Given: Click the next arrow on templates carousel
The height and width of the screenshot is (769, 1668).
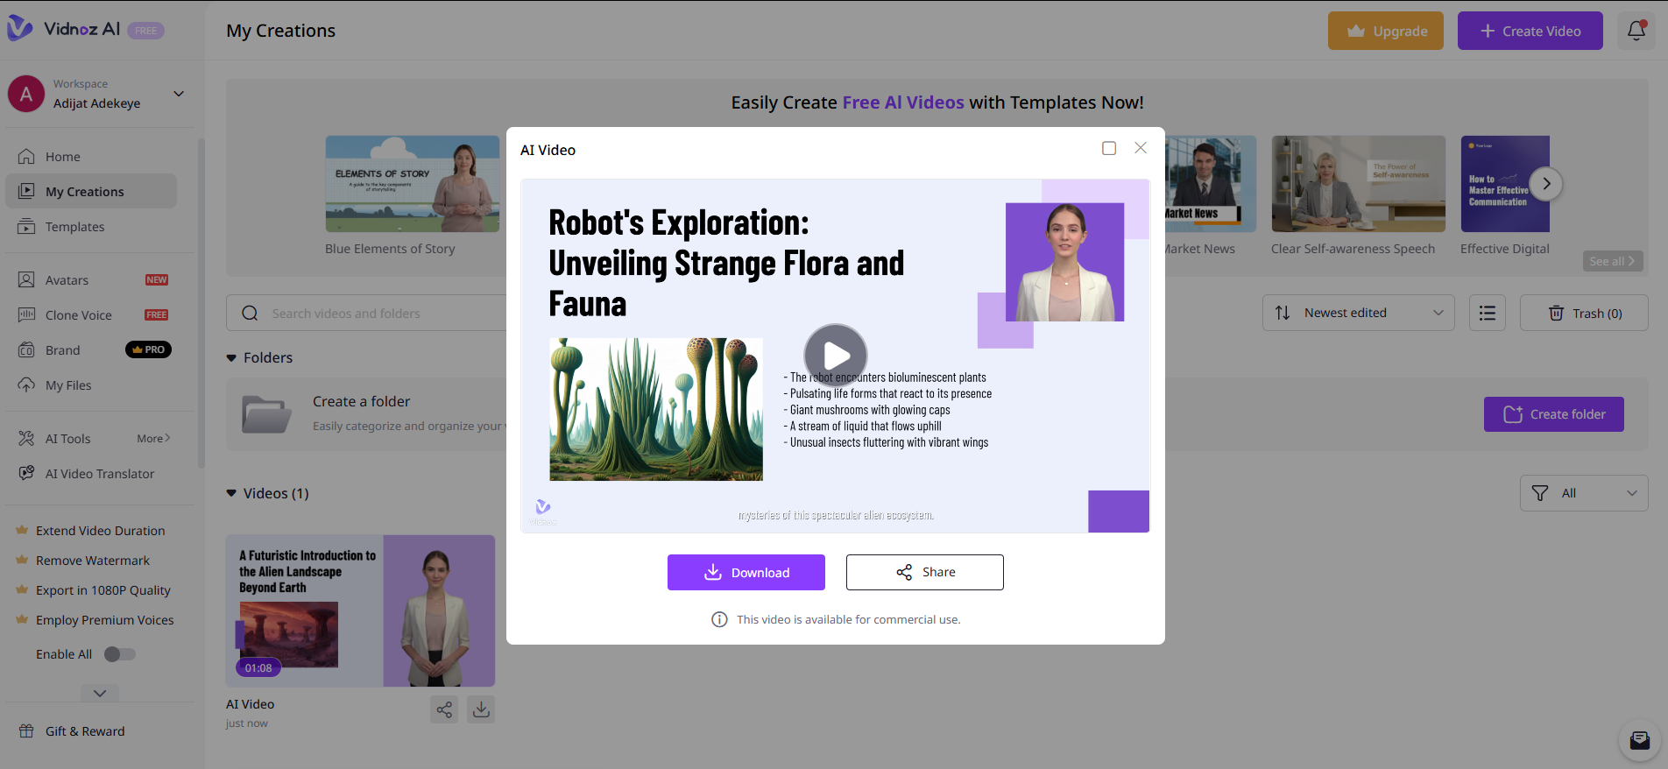Looking at the screenshot, I should pyautogui.click(x=1546, y=184).
